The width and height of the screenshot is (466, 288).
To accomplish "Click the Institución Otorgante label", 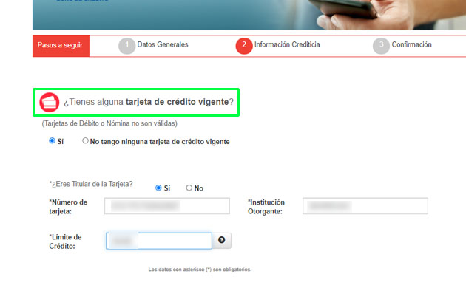I will coord(266,207).
